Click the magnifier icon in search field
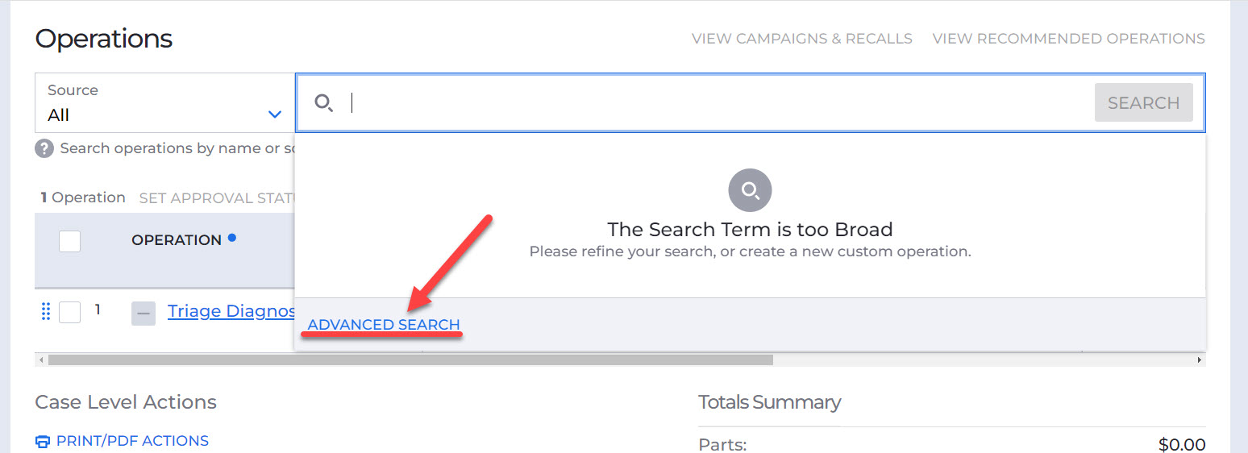Screen dimensions: 1248x453 (x=324, y=103)
